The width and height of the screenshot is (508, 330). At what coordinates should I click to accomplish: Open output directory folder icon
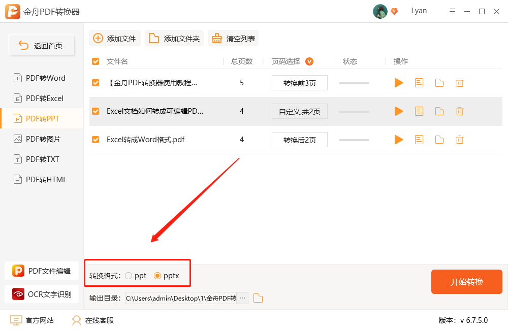click(x=258, y=298)
